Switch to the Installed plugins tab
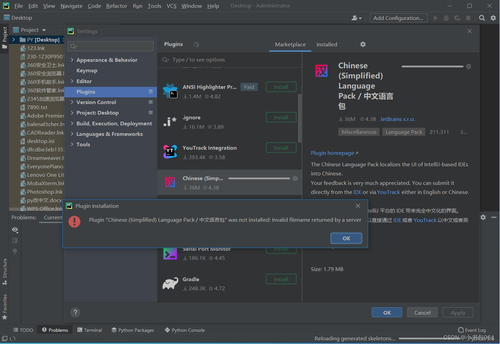This screenshot has height=344, width=500. click(327, 44)
